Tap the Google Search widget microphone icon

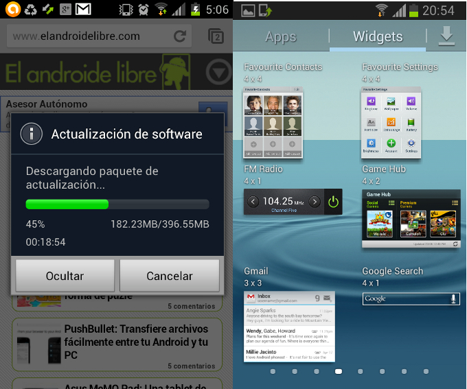(x=453, y=298)
